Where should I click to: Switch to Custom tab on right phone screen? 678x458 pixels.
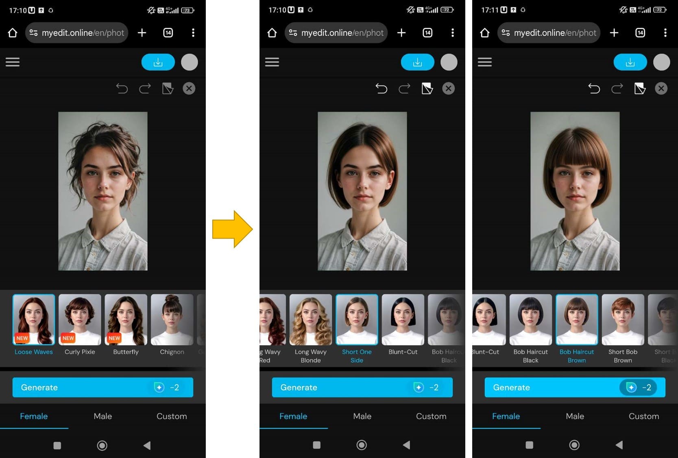(x=644, y=416)
